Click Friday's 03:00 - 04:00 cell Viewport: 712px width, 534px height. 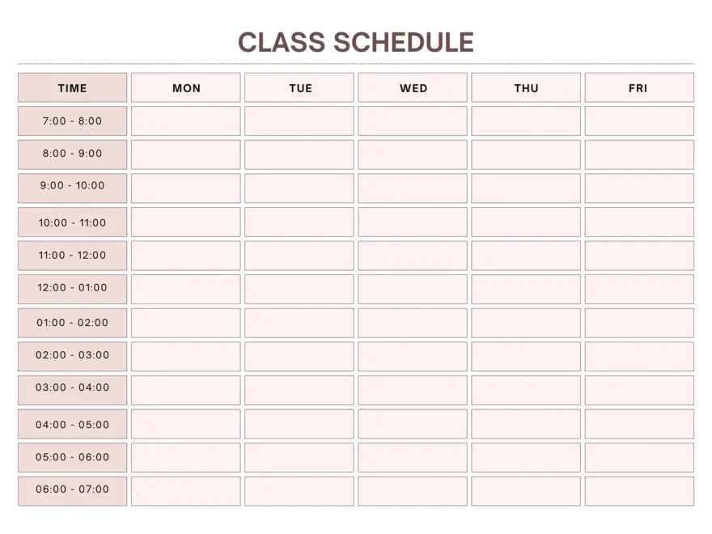(638, 390)
